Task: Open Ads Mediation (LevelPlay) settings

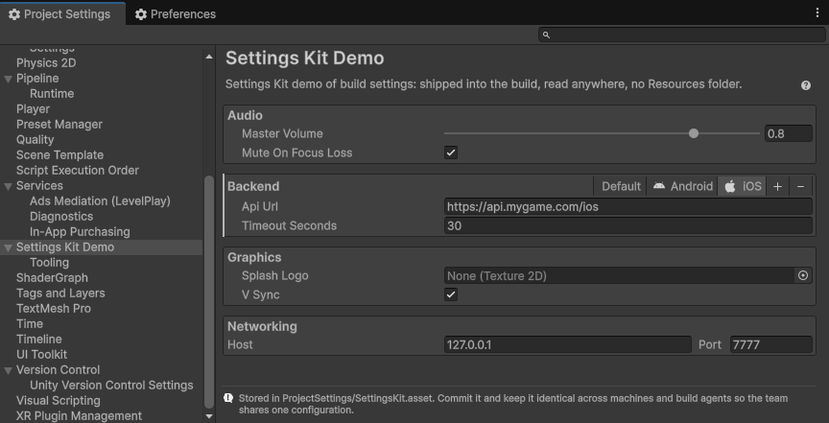Action: tap(100, 200)
